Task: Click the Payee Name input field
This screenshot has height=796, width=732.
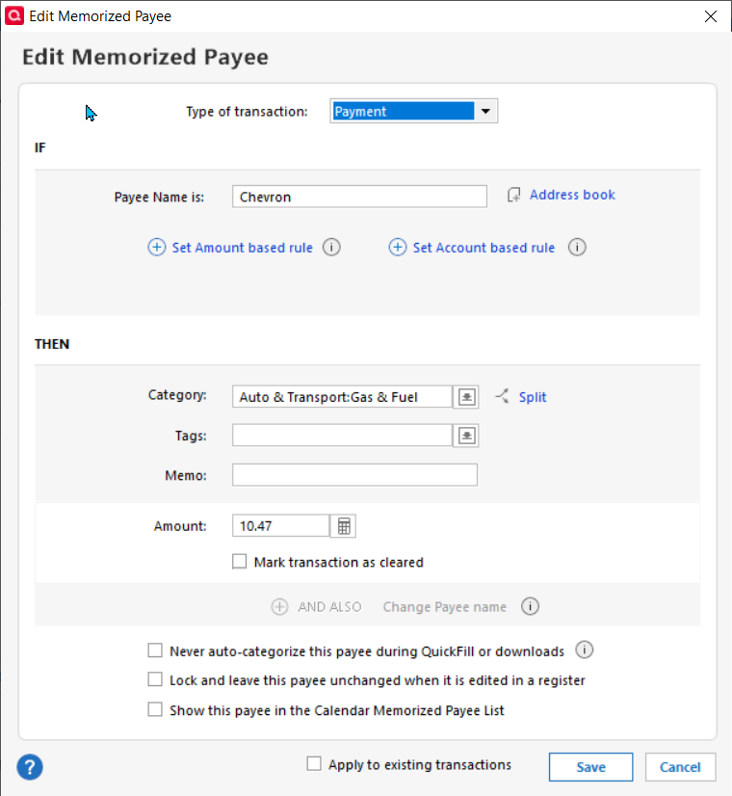Action: point(359,197)
